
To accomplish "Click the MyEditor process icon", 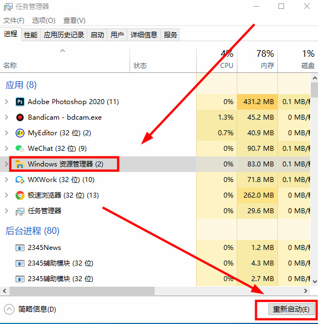I will [x=20, y=133].
